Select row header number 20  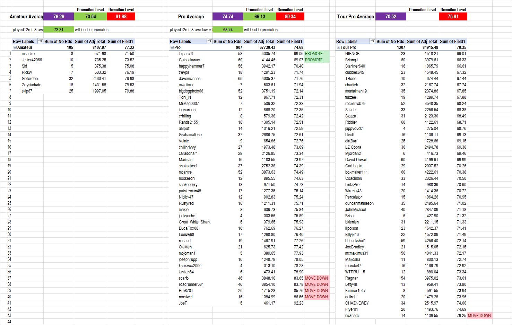coord(9,172)
